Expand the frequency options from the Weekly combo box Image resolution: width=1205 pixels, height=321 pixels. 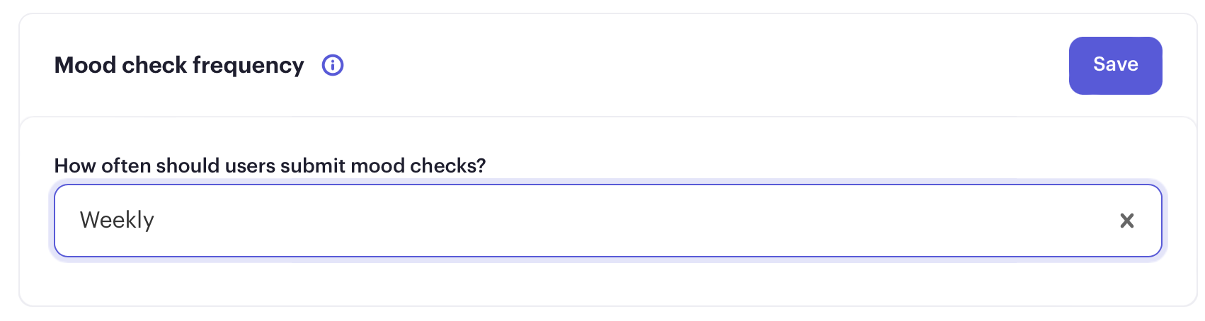pos(607,221)
